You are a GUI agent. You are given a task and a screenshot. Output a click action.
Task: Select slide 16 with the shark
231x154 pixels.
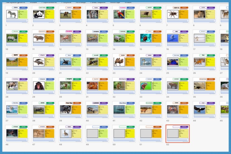178,38
